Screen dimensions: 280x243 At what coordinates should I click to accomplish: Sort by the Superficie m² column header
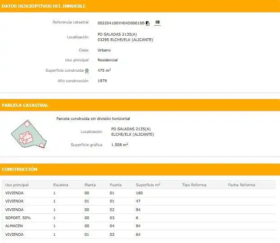click(x=148, y=185)
